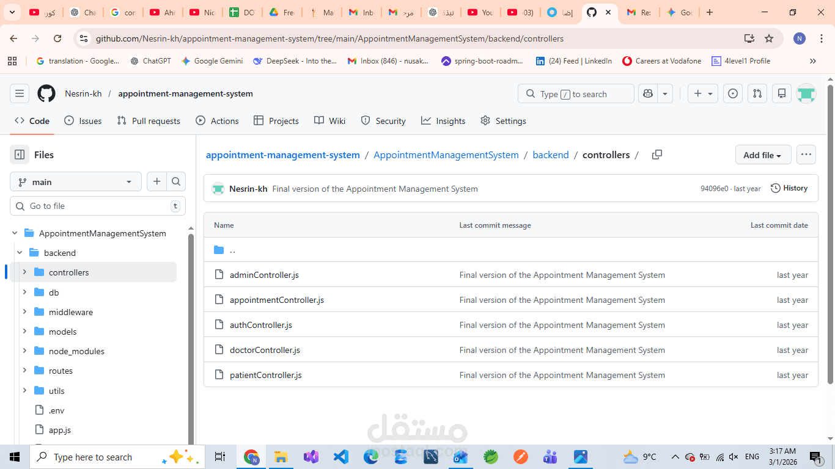The image size is (835, 469).
Task: Expand the models folder
Action: (24, 332)
